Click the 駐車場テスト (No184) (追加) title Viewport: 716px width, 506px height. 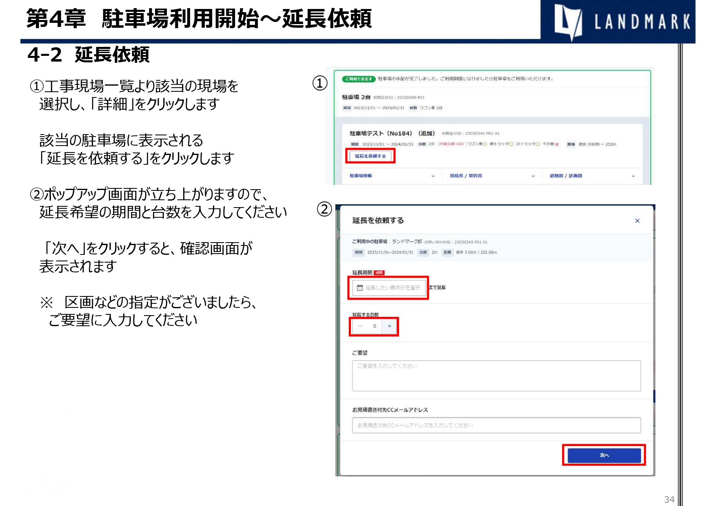pyautogui.click(x=392, y=133)
